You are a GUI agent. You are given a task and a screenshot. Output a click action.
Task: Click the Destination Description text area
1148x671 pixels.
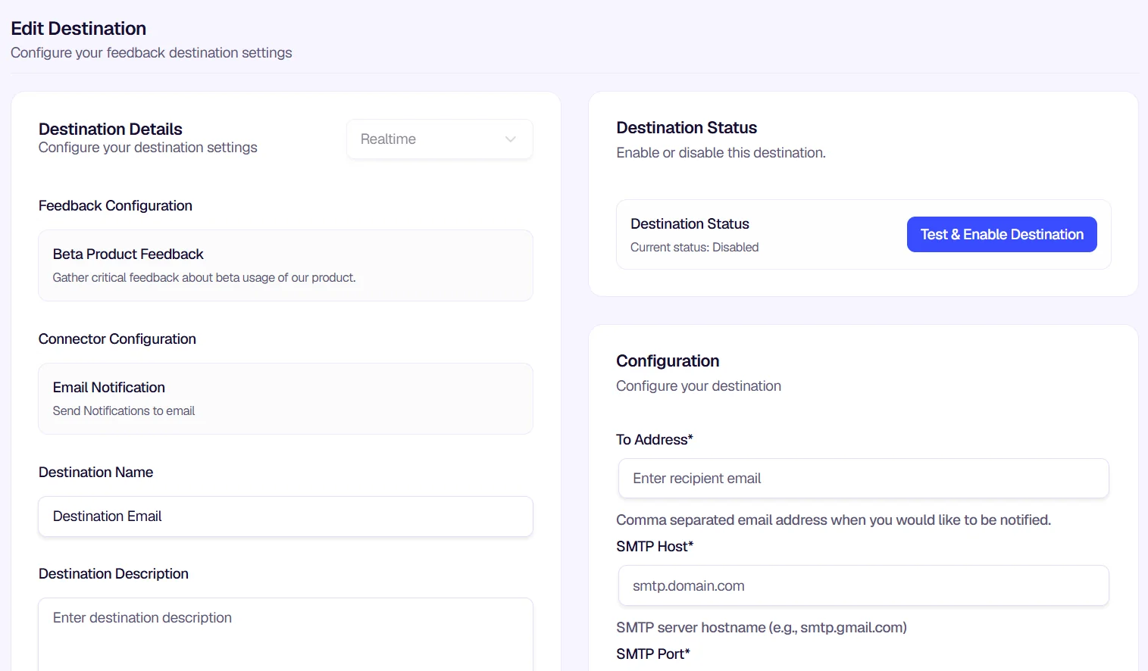click(x=286, y=635)
